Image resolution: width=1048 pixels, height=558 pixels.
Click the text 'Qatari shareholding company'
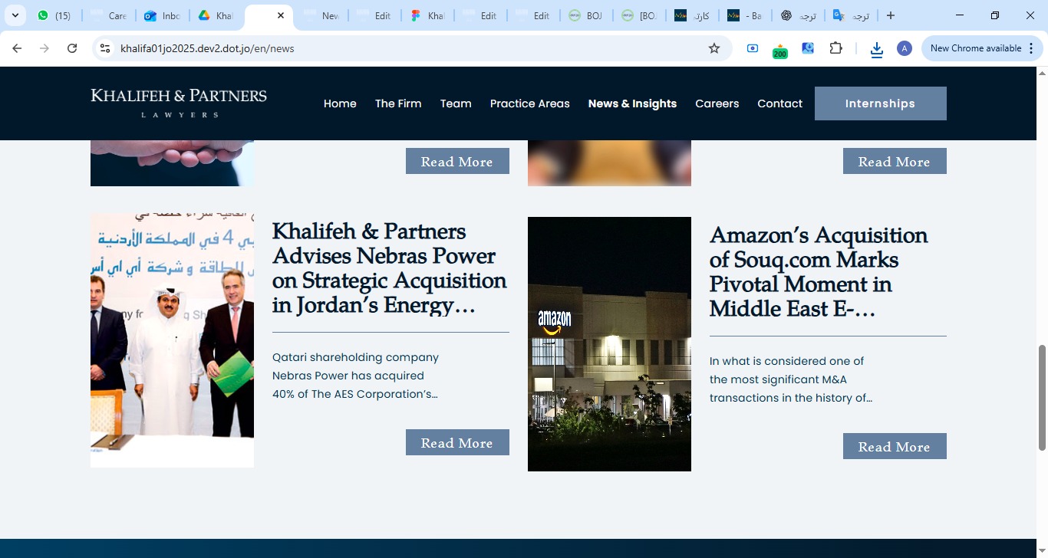point(356,357)
